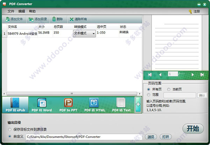The height and width of the screenshot is (145, 210).
Task: Click the green plus more-formats button
Action: click(x=138, y=104)
